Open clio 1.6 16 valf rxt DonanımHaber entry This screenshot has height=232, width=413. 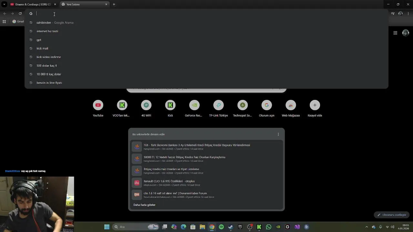point(206,195)
